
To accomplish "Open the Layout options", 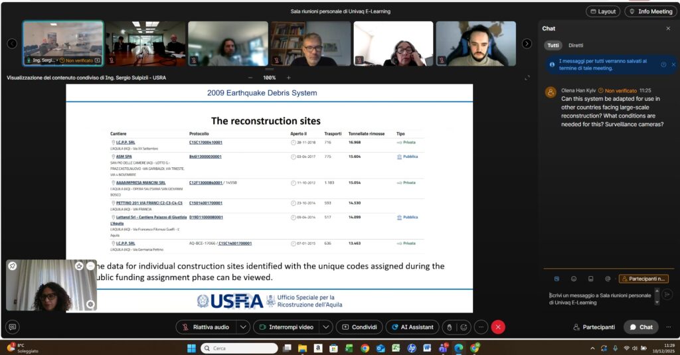I will [x=602, y=11].
